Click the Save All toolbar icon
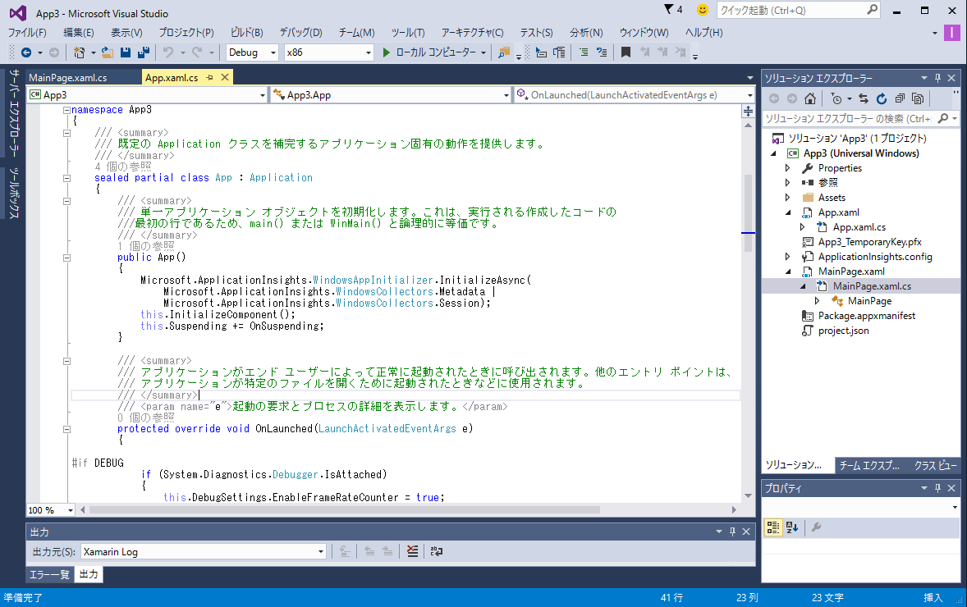Screen dimensions: 967x607 143,52
